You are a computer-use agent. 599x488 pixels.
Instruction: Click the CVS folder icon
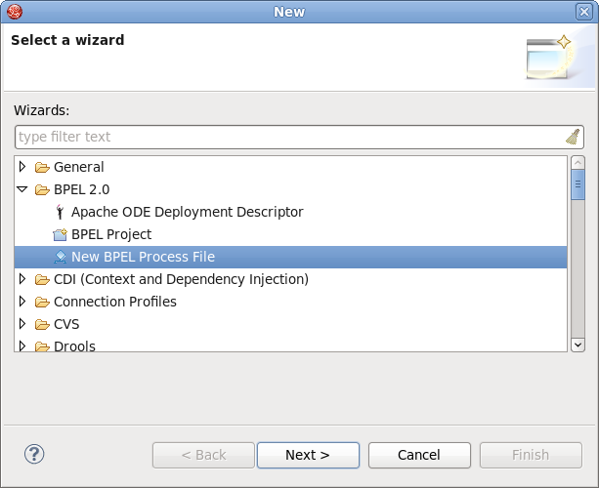click(42, 324)
